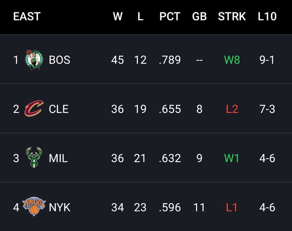Sort by L10 column header
Viewport: 292px width, 231px height.
click(267, 17)
